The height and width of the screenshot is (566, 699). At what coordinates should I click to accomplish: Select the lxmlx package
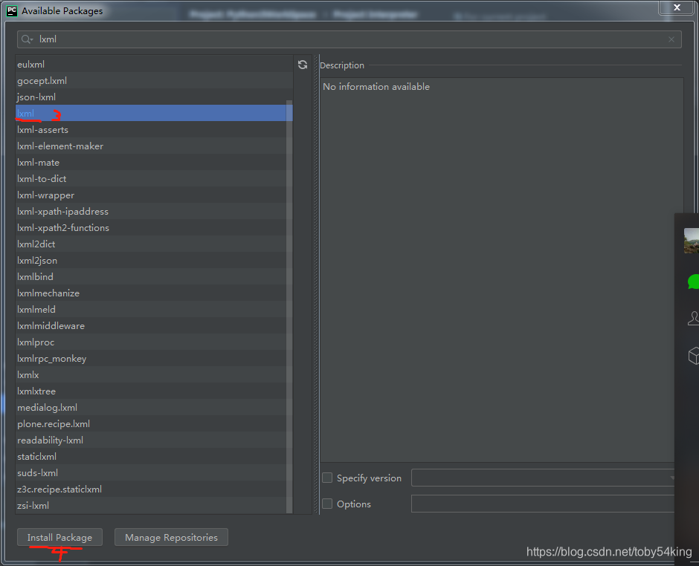(x=154, y=374)
